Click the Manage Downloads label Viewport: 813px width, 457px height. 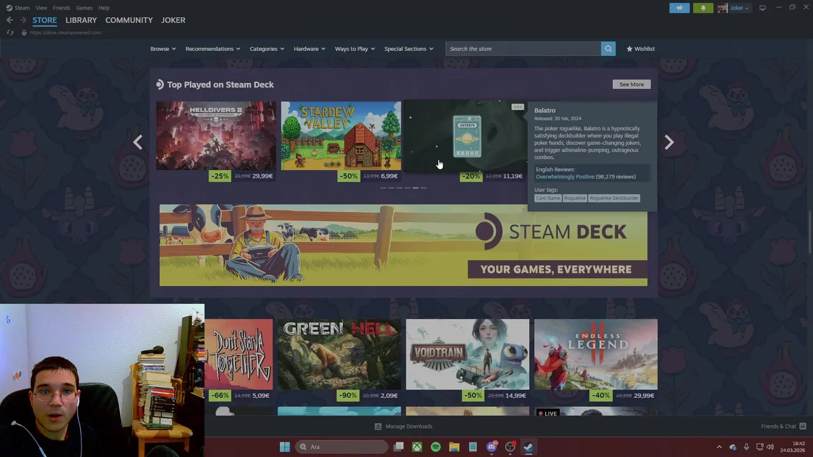pyautogui.click(x=409, y=427)
